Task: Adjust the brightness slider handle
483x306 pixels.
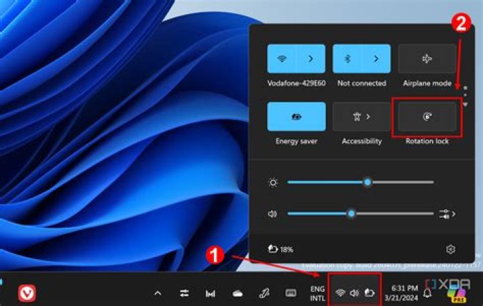Action: [x=367, y=182]
